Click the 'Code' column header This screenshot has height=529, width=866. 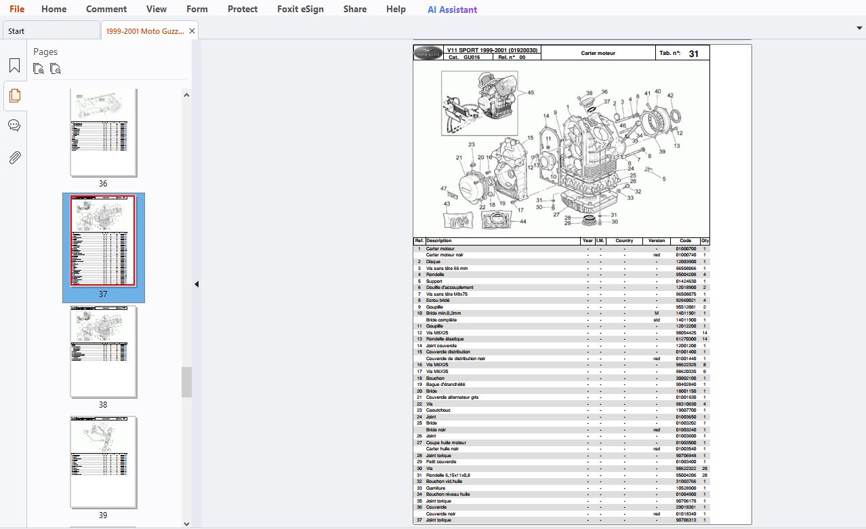[x=685, y=241]
